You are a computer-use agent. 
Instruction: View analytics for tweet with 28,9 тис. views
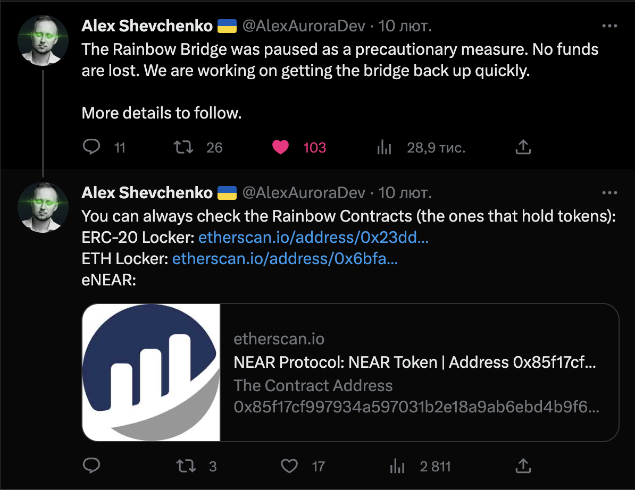click(x=384, y=147)
